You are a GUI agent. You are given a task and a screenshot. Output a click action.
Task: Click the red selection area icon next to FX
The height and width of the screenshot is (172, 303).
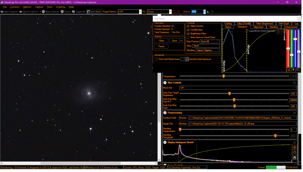pos(174,12)
